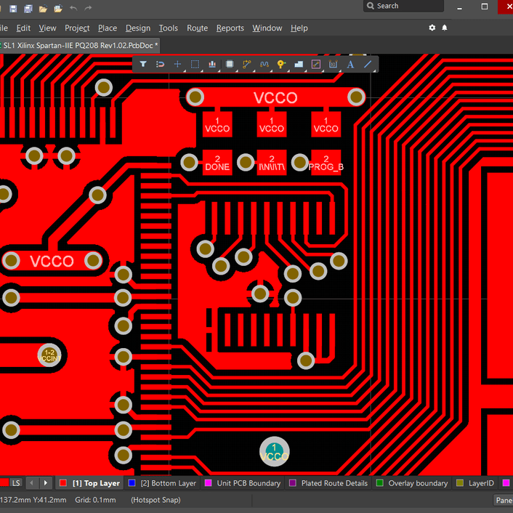Click the Open Project folder icon

coord(58,9)
